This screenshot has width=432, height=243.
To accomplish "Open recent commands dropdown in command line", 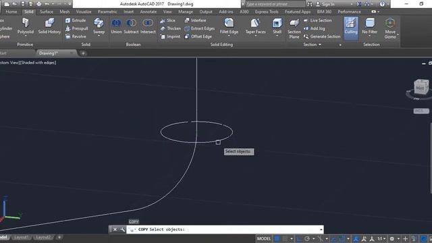I will [x=132, y=230].
